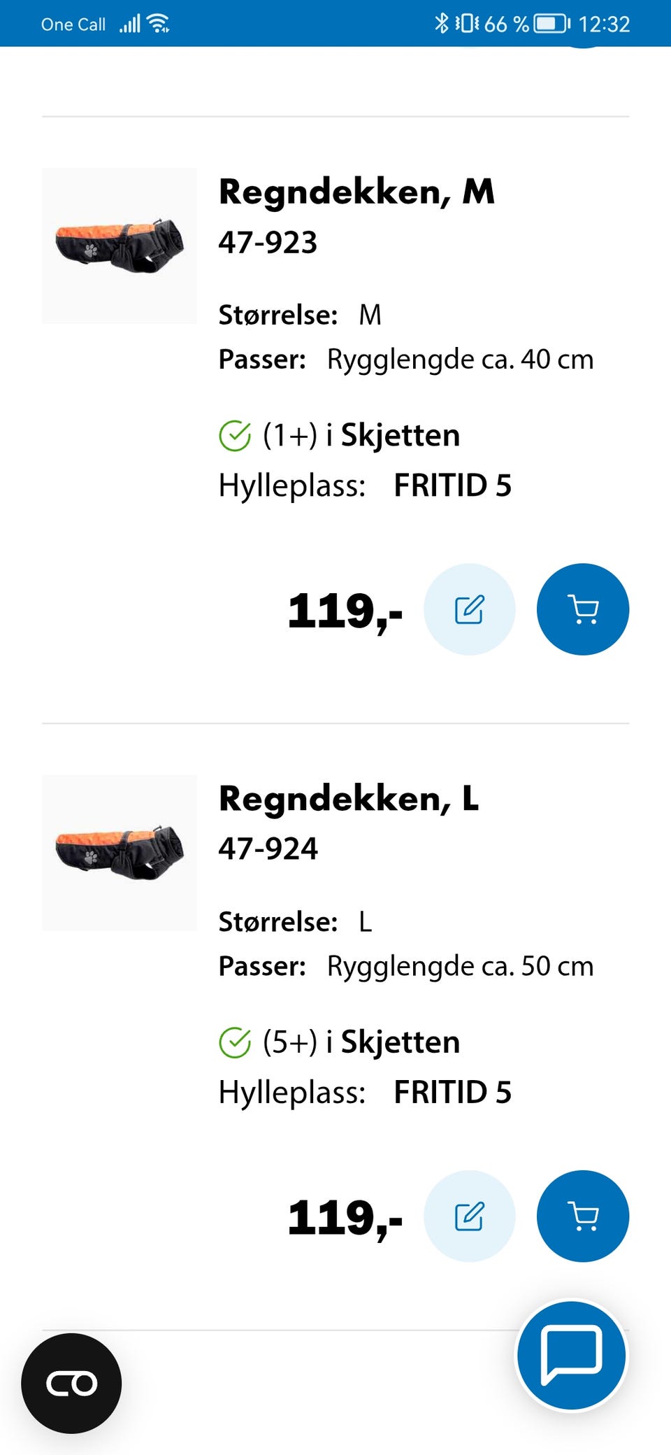Viewport: 671px width, 1455px height.
Task: Tap FRITID 5 shelf location for size L
Action: pos(452,1092)
